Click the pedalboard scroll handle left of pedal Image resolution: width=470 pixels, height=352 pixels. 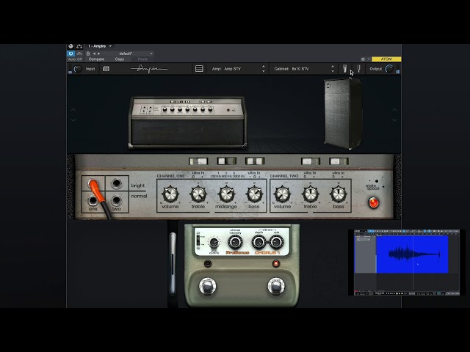tap(173, 264)
